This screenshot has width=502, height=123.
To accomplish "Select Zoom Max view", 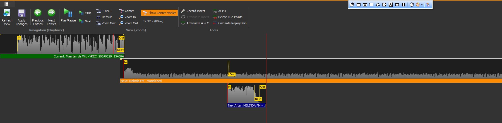I will point(106,23).
